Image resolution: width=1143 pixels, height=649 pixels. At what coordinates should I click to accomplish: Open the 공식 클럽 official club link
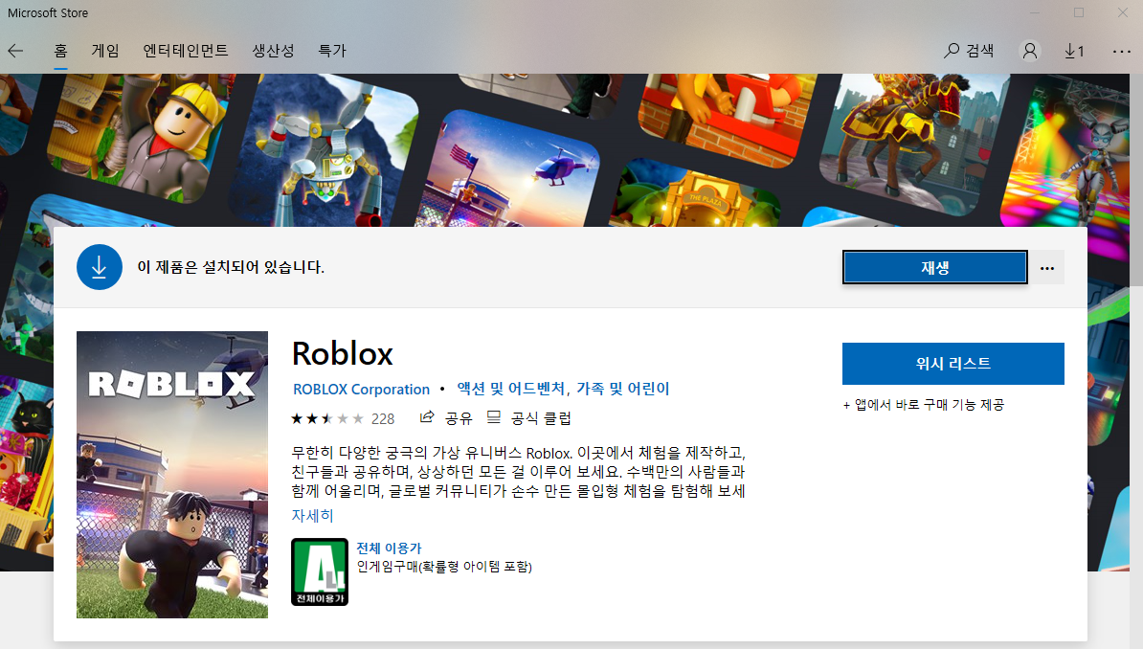[529, 418]
